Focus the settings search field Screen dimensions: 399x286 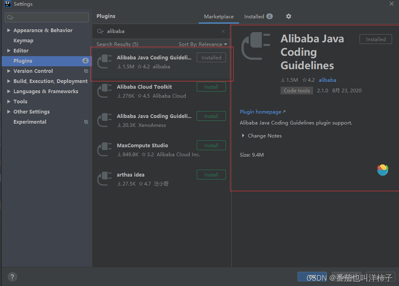(47, 17)
